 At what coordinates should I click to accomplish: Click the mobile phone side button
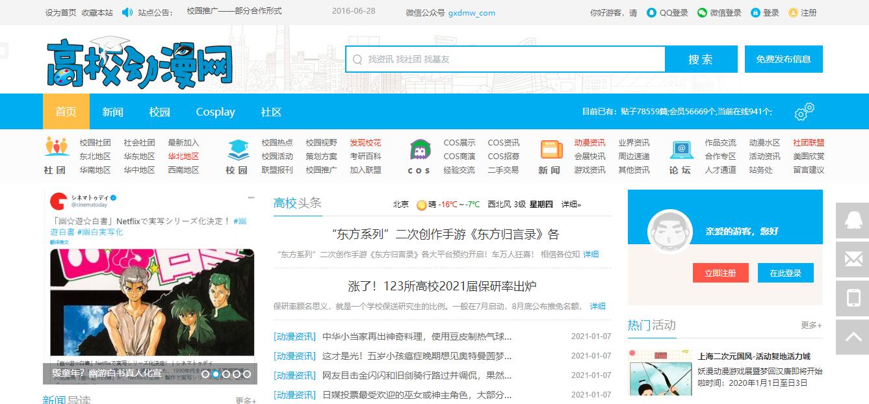[x=852, y=298]
